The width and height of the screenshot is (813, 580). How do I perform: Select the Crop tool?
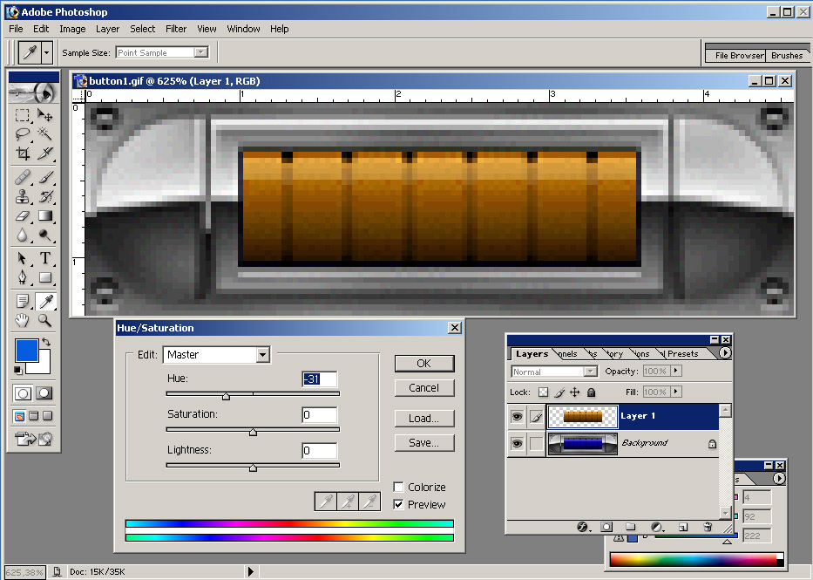pyautogui.click(x=23, y=154)
